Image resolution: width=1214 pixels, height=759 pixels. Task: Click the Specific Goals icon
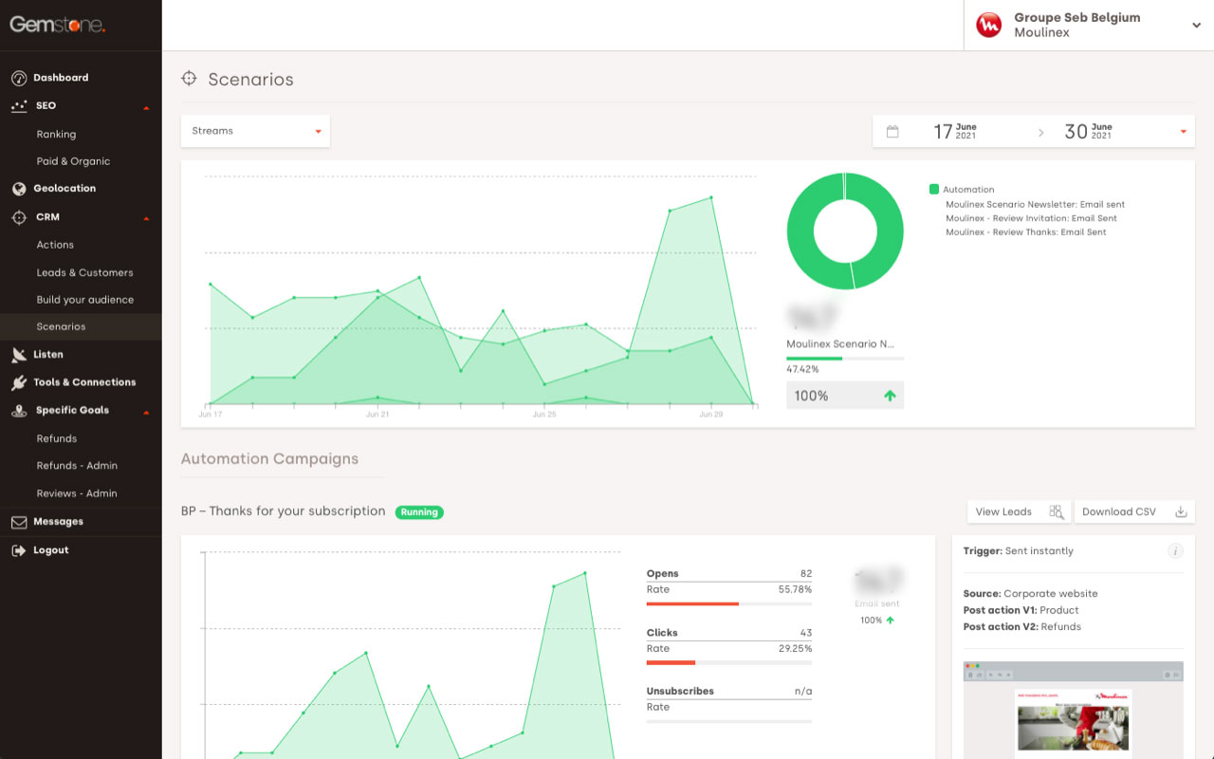pos(18,411)
